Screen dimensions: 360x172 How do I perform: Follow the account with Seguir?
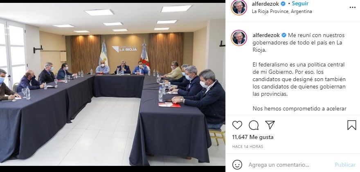pyautogui.click(x=300, y=4)
